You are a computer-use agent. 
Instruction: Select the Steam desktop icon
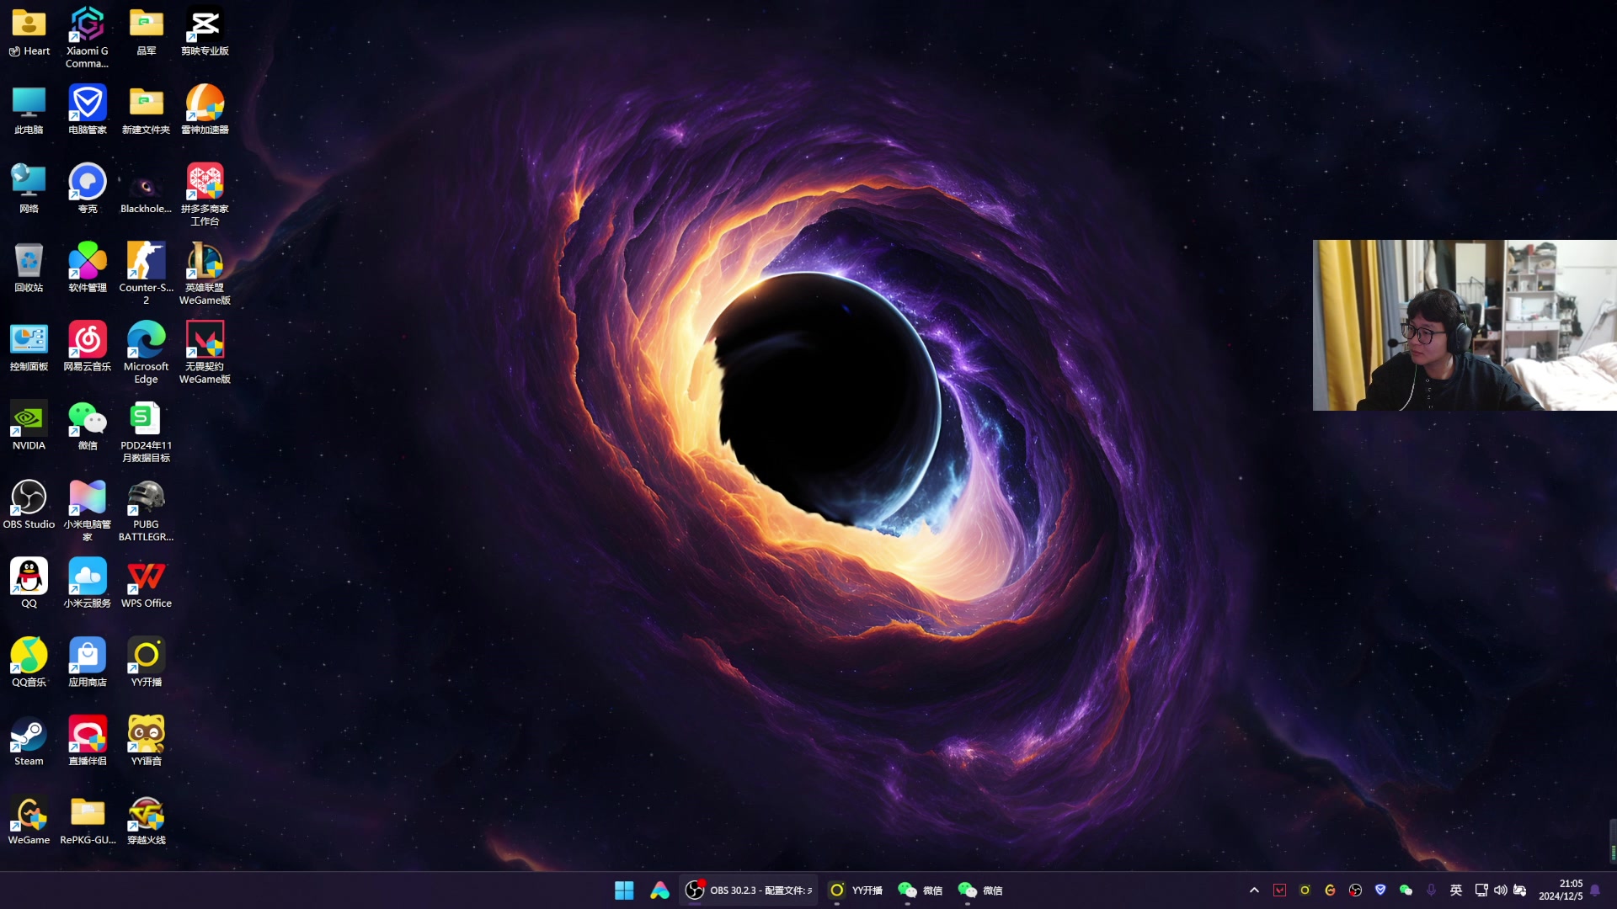tap(29, 741)
